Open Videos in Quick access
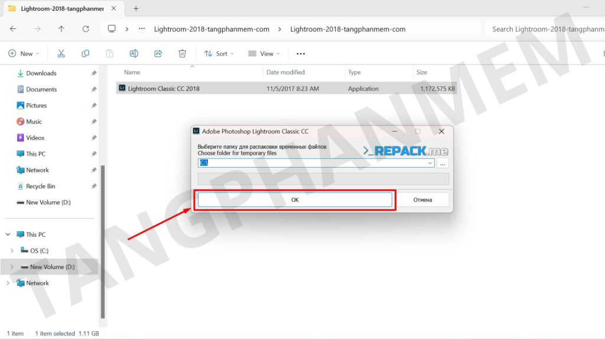 35,138
